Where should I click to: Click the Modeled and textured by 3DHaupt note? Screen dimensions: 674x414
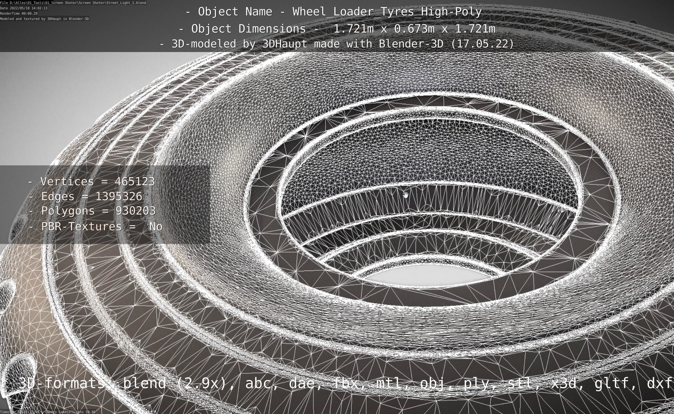[x=44, y=19]
